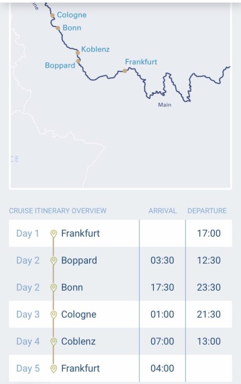This screenshot has width=241, height=384.
Task: Click the Day 5 Frankfurt pin icon
Action: pos(54,368)
